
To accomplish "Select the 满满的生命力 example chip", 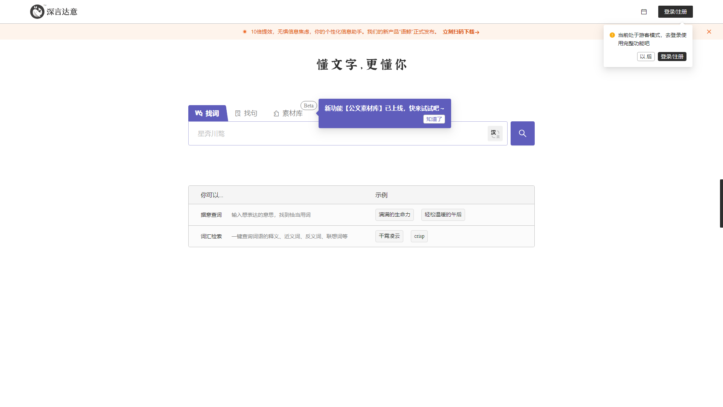I will pyautogui.click(x=394, y=214).
